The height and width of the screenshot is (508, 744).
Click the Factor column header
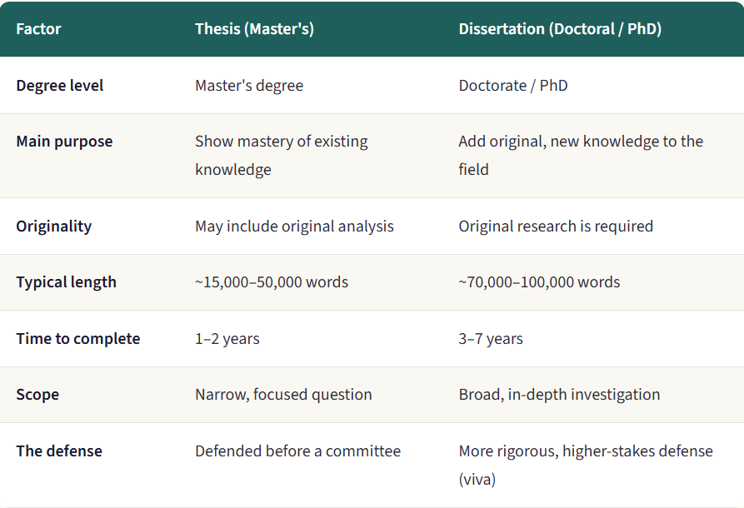(x=38, y=29)
